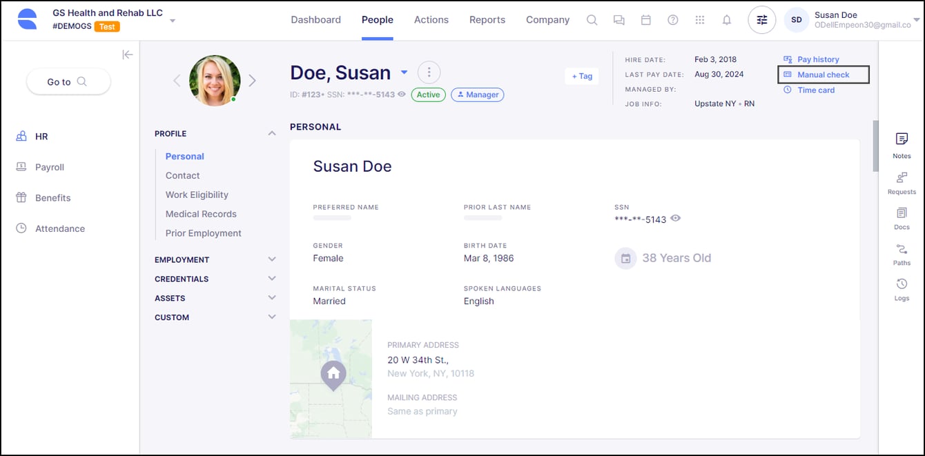925x456 pixels.
Task: Expand the EMPLOYMENT section
Action: [271, 259]
